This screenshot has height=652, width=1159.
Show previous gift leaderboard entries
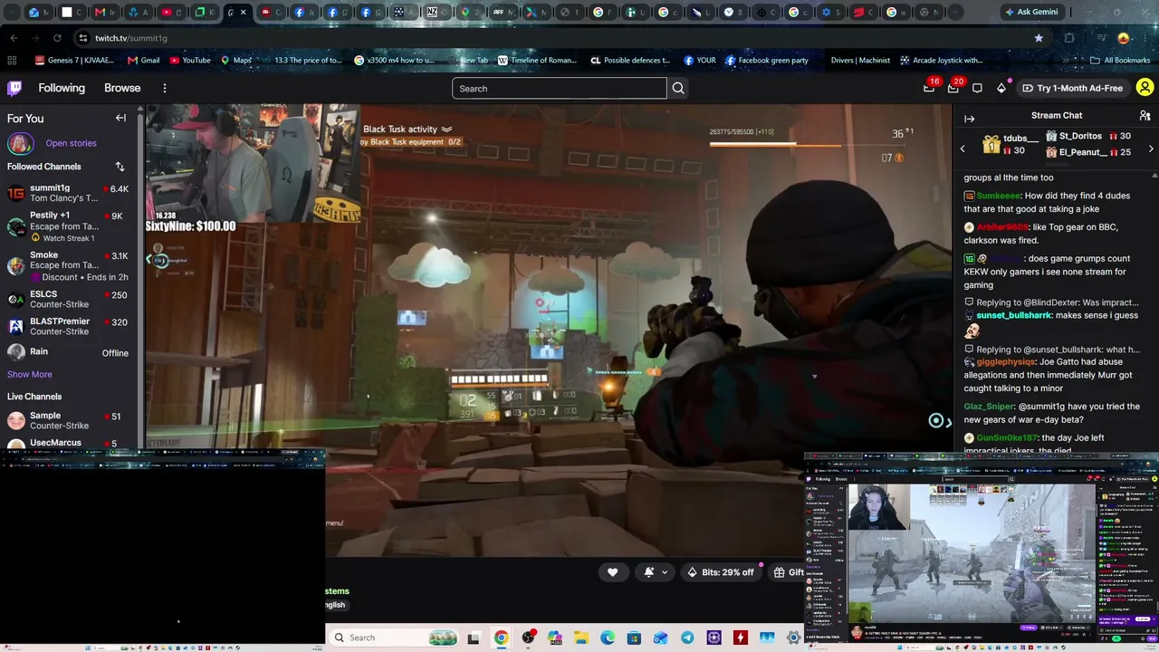(963, 149)
